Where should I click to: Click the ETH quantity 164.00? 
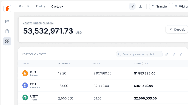[x=63, y=86]
